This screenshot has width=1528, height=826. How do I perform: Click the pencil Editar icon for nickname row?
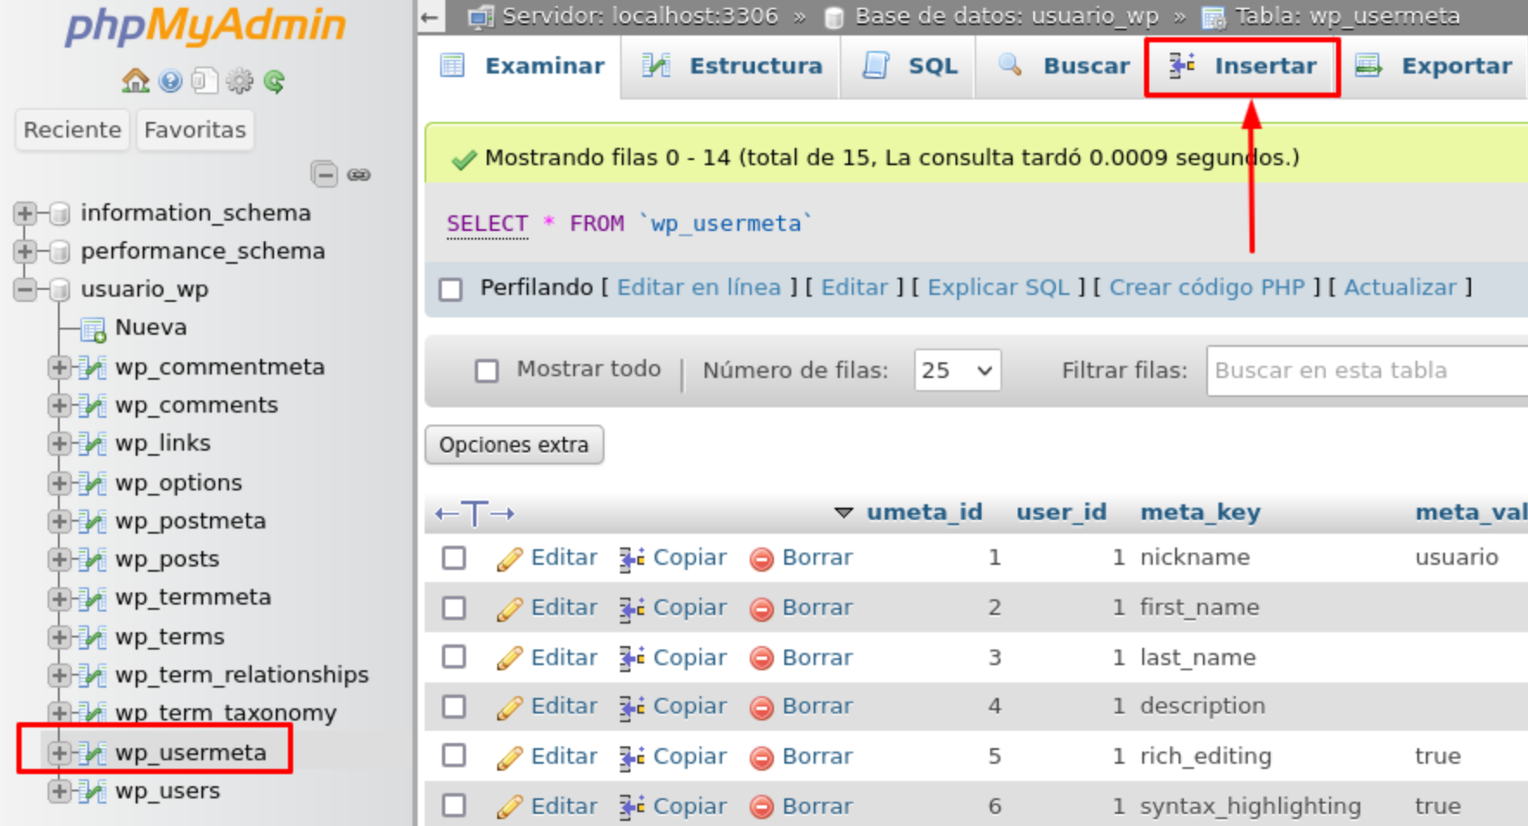point(509,559)
